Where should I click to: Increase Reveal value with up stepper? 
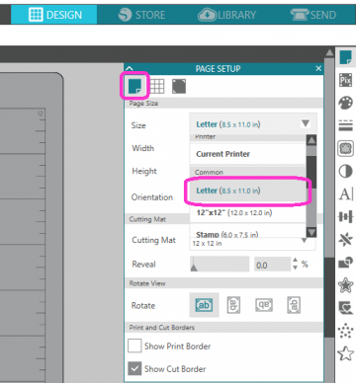point(295,261)
